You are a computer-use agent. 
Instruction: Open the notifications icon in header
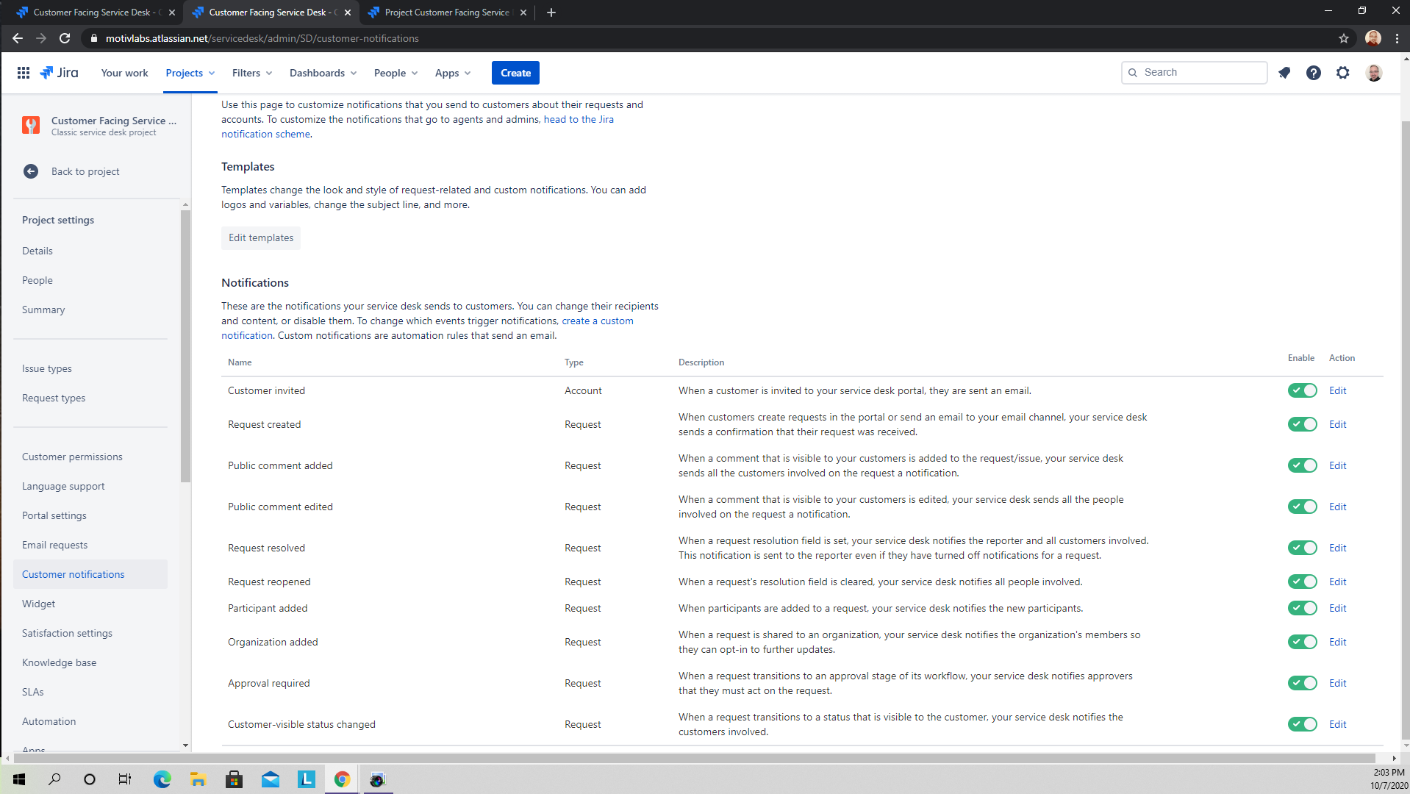(1284, 73)
